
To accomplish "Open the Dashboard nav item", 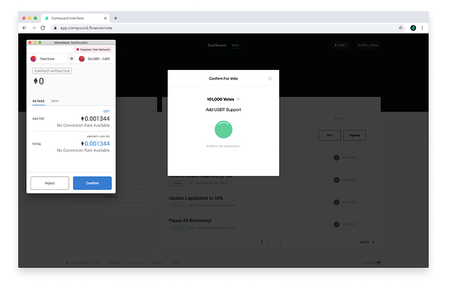I will [217, 45].
